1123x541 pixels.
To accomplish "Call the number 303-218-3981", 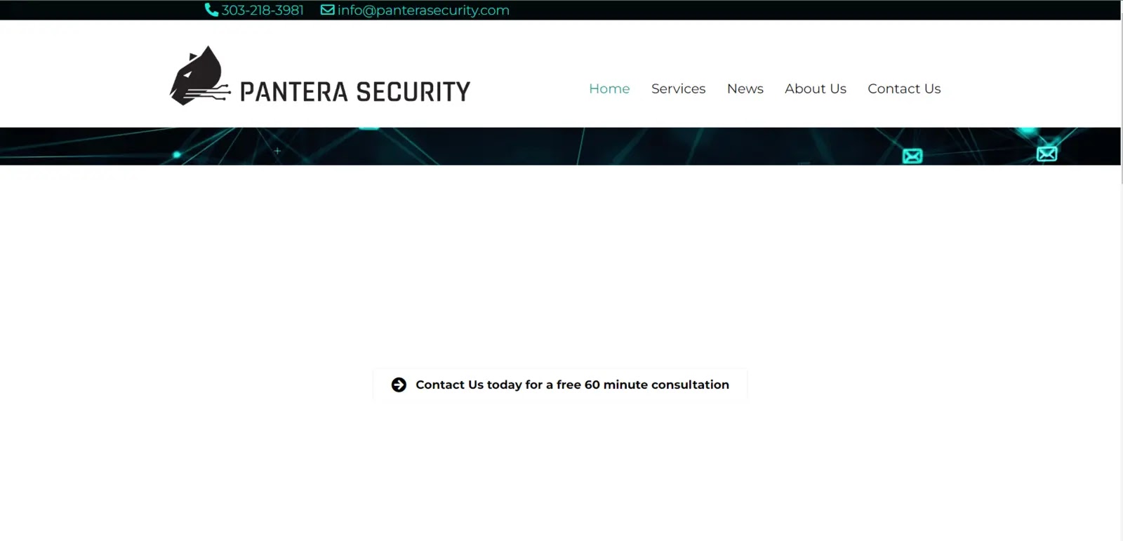I will [x=263, y=11].
